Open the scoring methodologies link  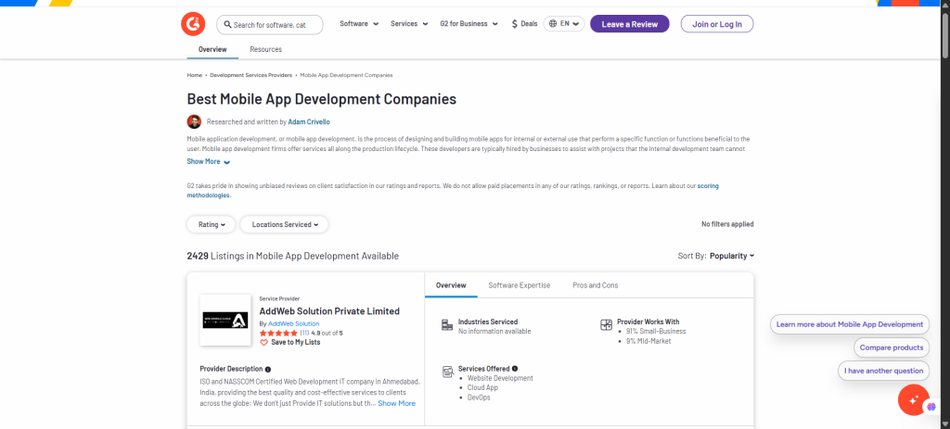208,196
